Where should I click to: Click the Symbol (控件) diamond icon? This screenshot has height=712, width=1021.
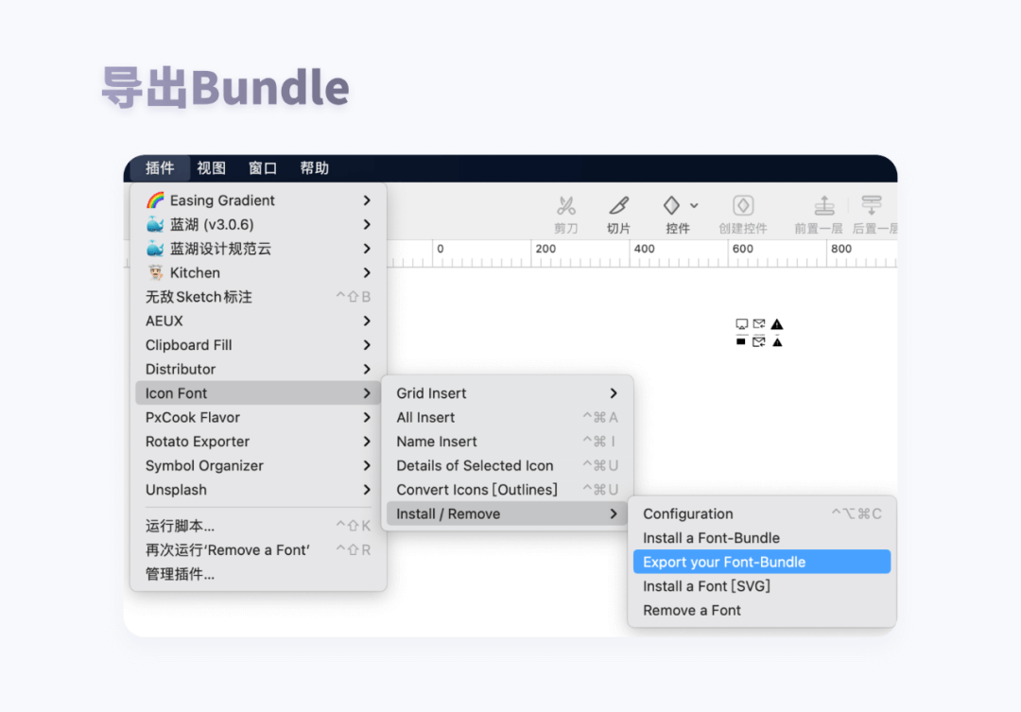point(671,206)
